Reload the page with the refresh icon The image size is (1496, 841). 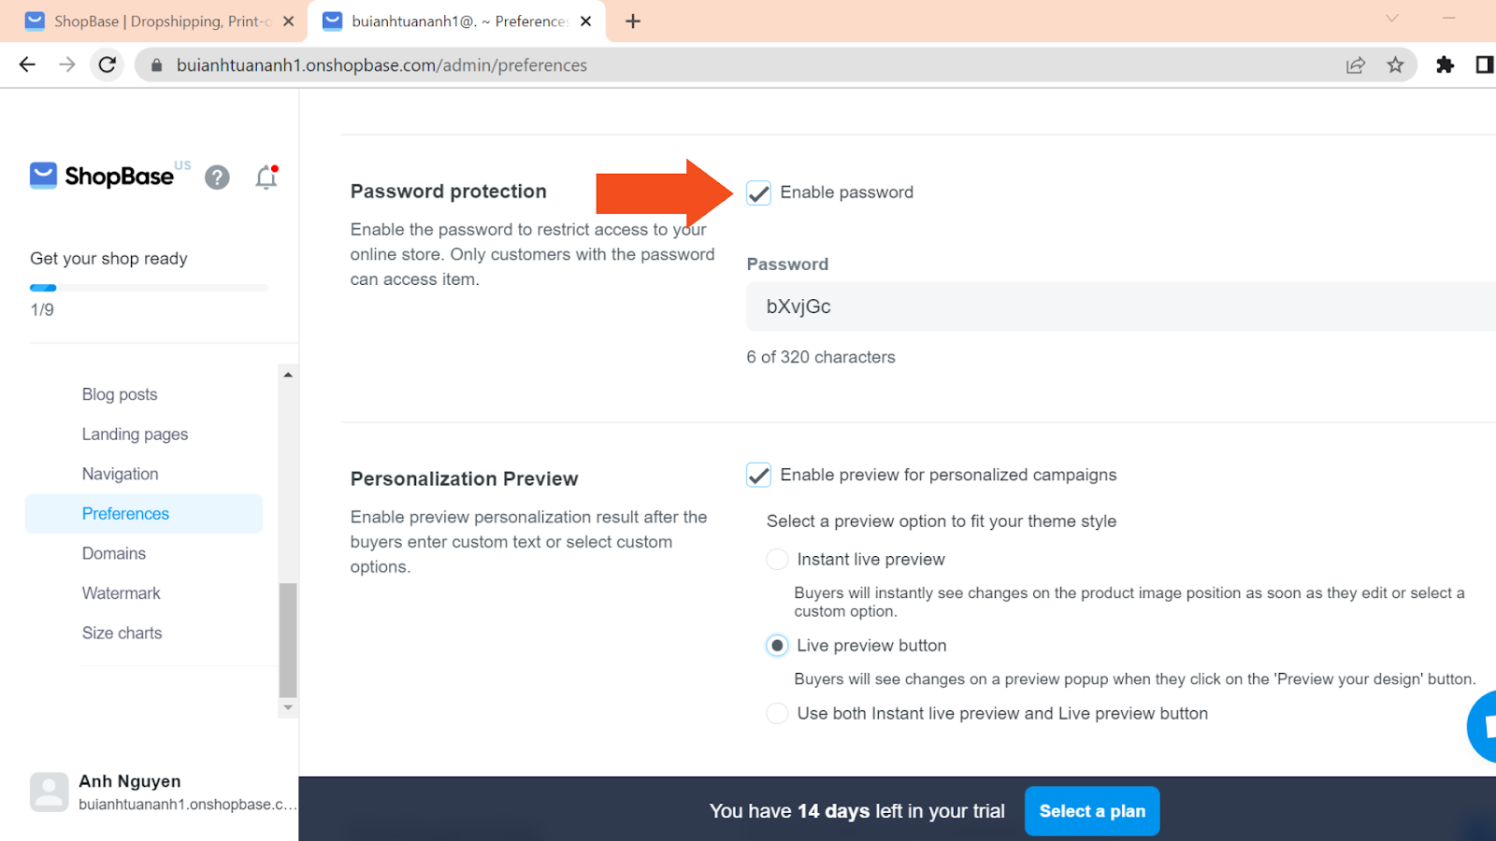tap(108, 64)
